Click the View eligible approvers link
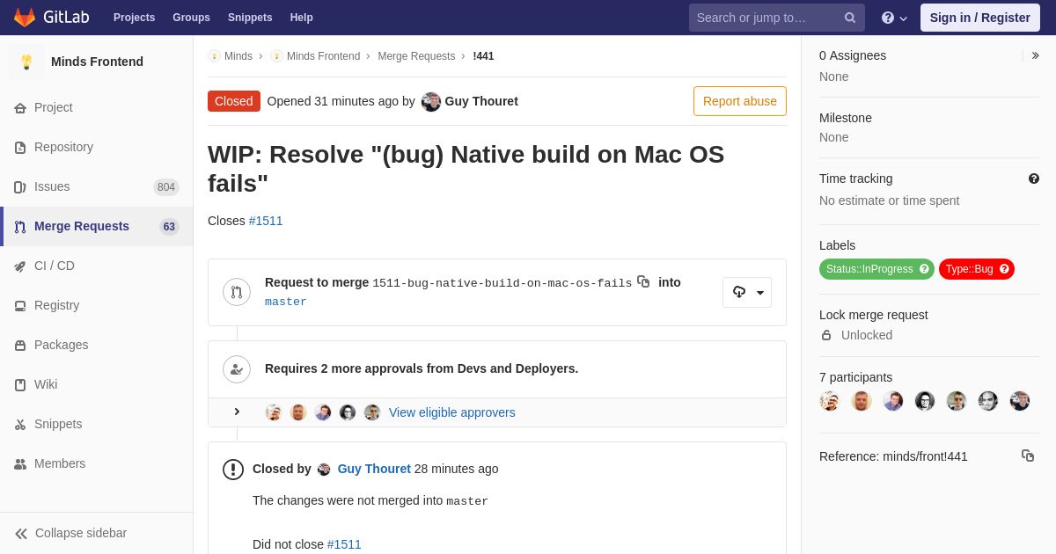 click(452, 412)
